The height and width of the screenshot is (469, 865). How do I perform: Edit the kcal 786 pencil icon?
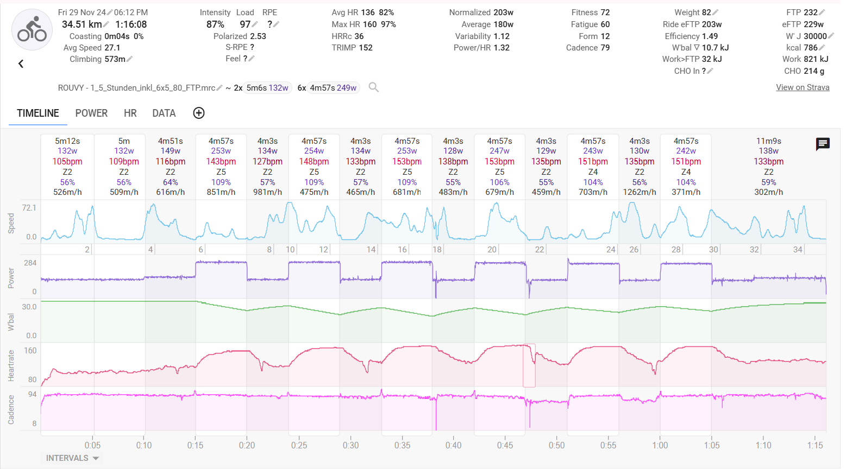pyautogui.click(x=822, y=48)
